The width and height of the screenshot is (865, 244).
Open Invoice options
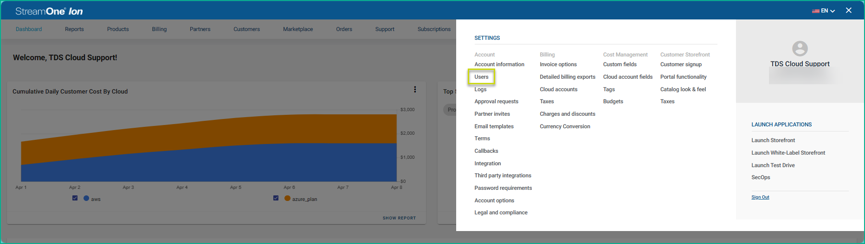(x=558, y=64)
